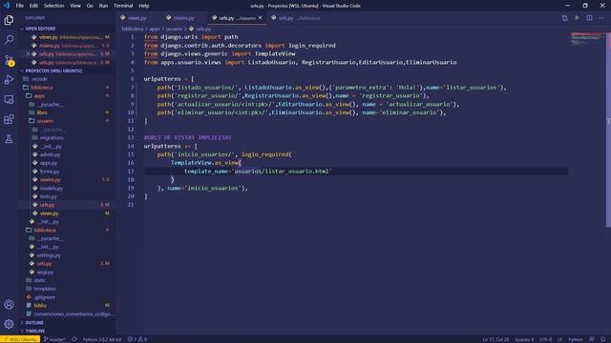Click the Ln 17 cursor position indicator
The image size is (611, 343).
[495, 339]
